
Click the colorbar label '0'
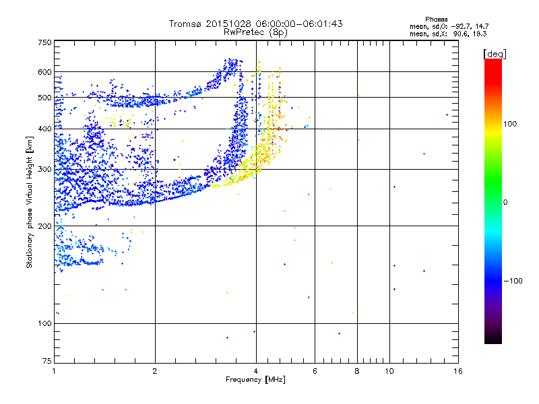(x=505, y=203)
